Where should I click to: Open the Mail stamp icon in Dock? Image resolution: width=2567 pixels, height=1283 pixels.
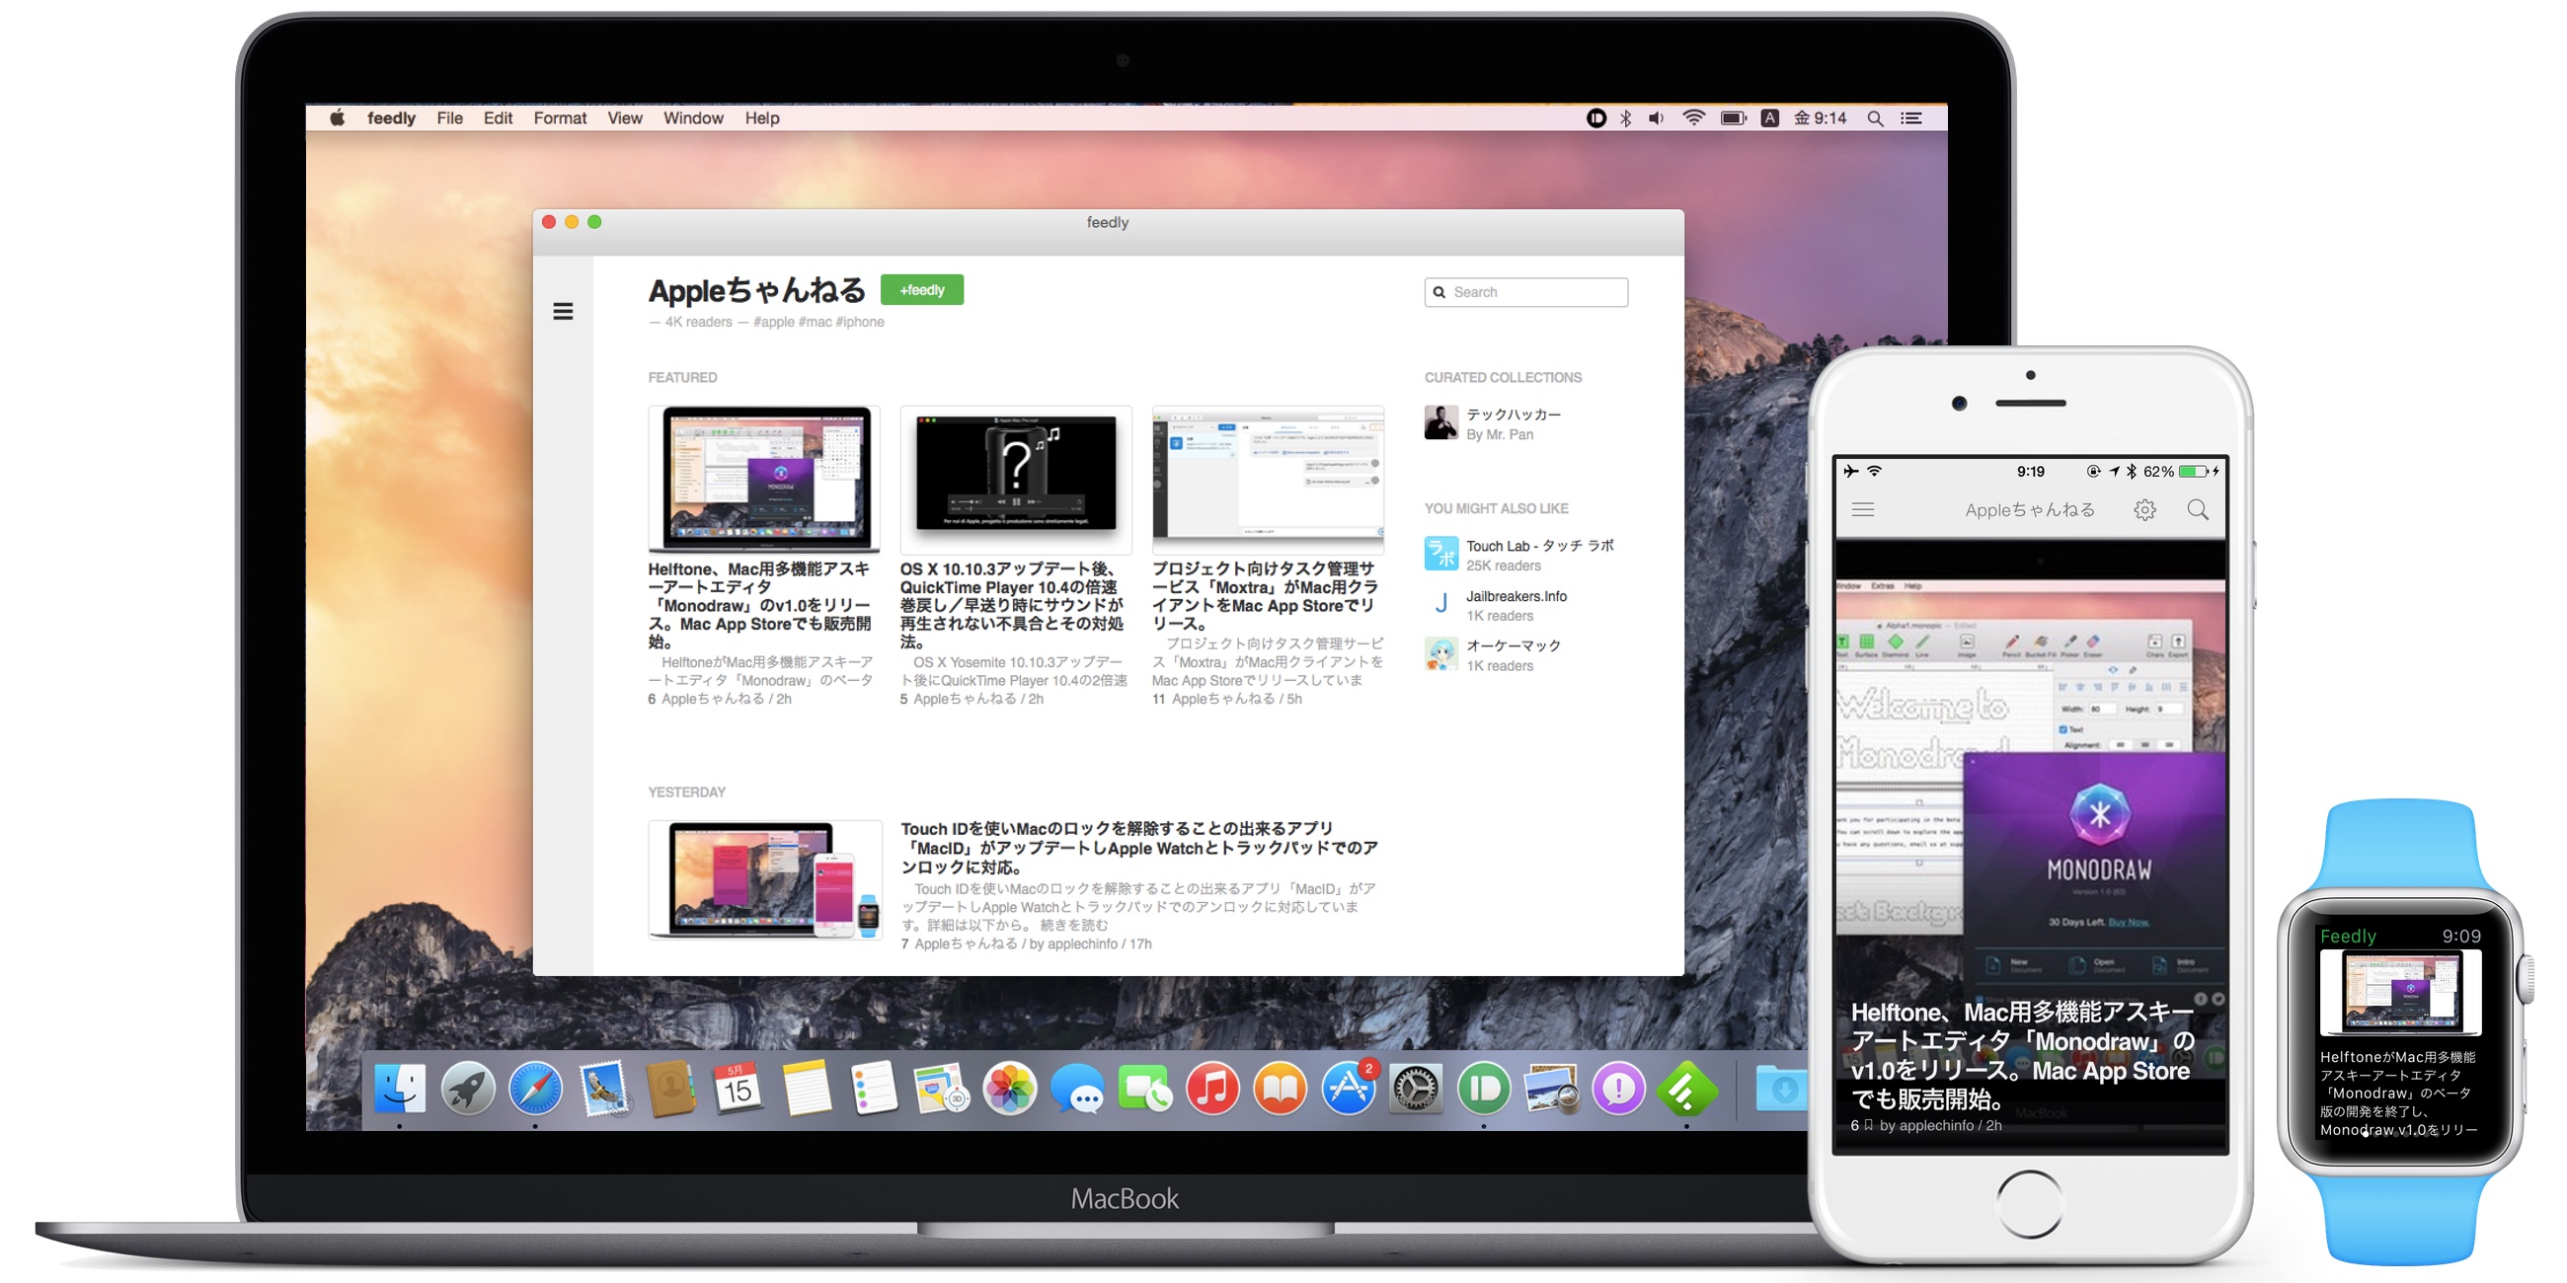pyautogui.click(x=603, y=1088)
